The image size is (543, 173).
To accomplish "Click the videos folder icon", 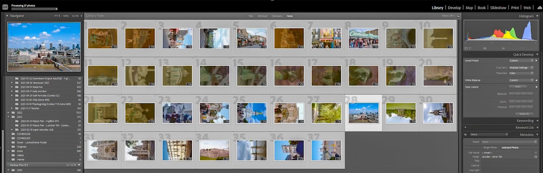I will (13, 155).
